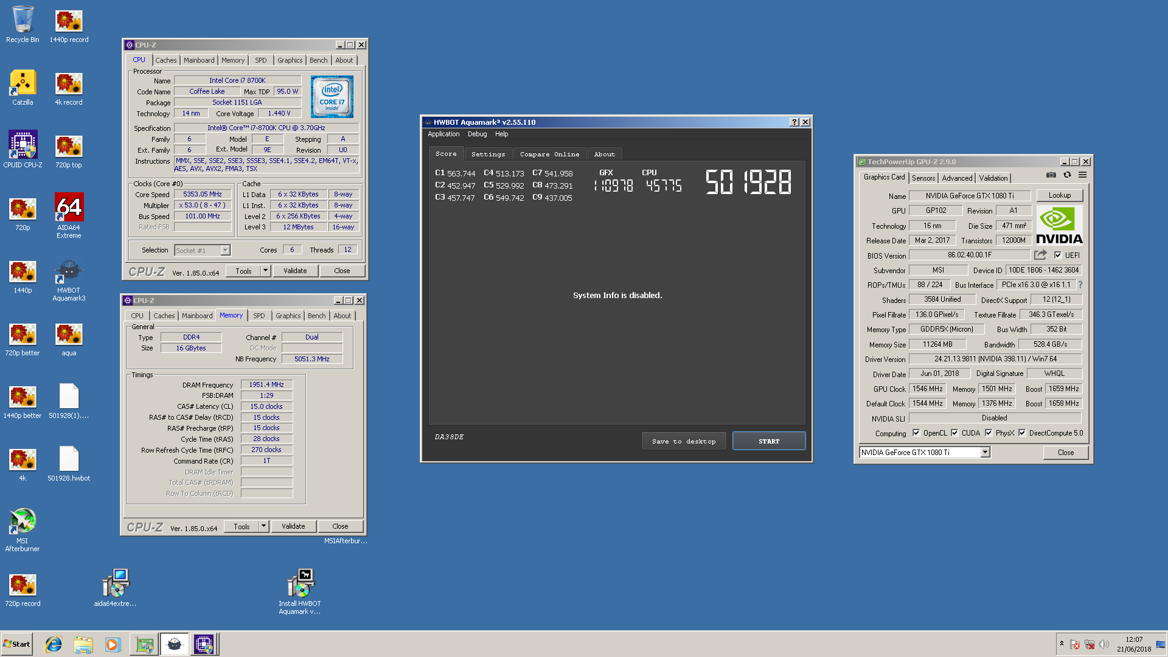Click the NVIDIA logo in GPU-Z
The width and height of the screenshot is (1168, 657).
1058,226
